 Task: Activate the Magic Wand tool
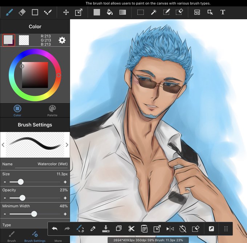pyautogui.click(x=153, y=12)
